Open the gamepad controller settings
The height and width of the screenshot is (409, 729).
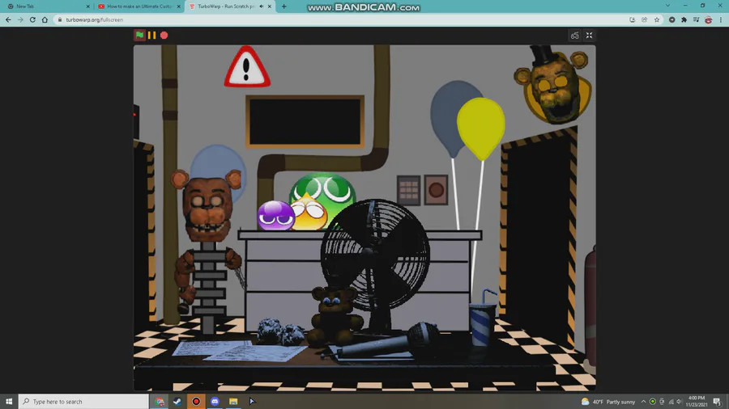[x=575, y=36]
